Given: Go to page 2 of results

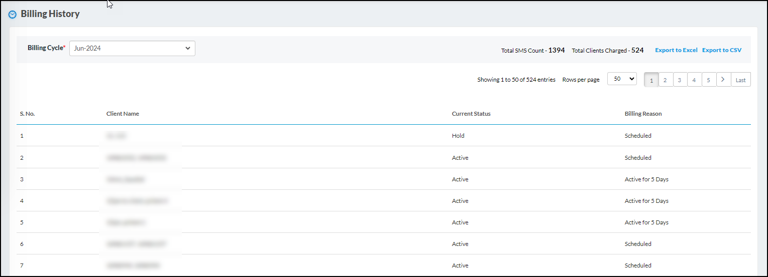Looking at the screenshot, I should (x=666, y=80).
